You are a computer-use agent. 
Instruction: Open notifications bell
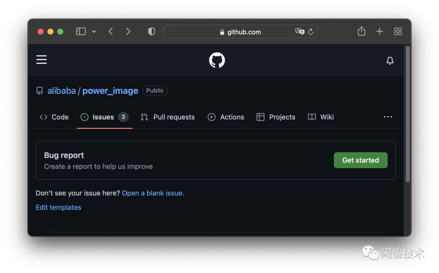tap(390, 60)
